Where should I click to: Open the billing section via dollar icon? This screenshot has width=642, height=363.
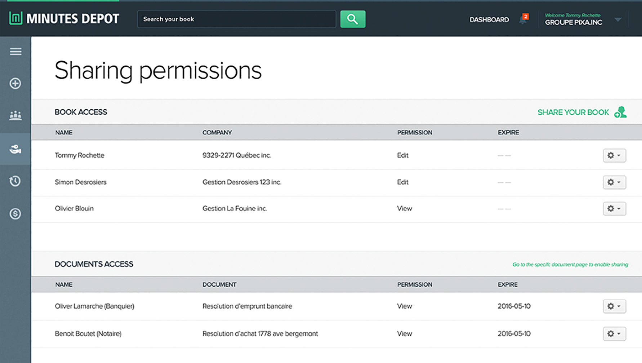pos(15,213)
